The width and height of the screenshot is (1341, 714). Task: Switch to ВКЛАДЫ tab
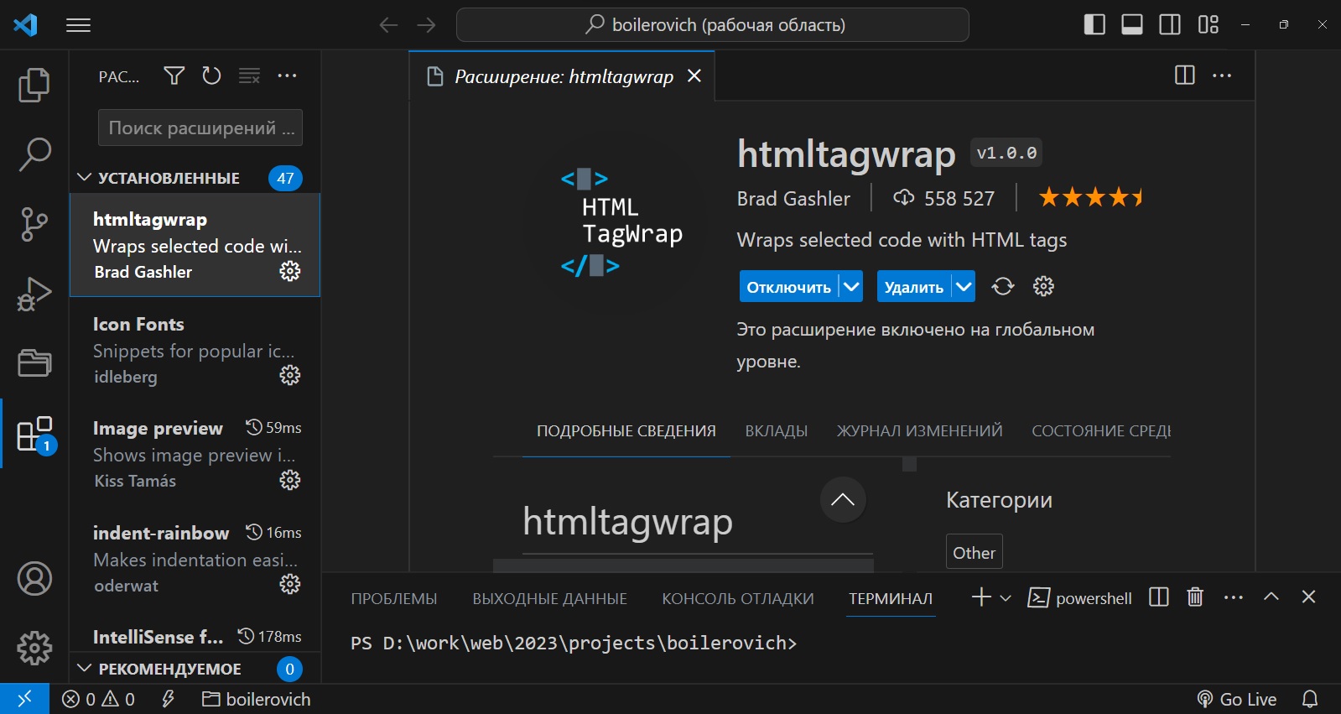(x=777, y=431)
